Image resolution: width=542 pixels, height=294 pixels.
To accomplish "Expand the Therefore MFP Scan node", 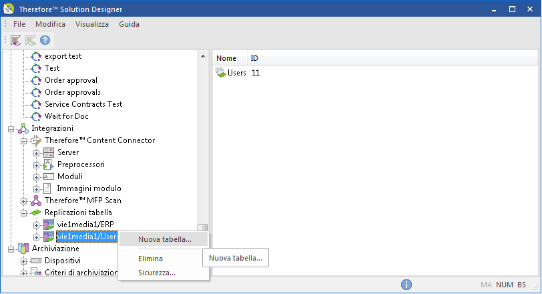I will click(x=23, y=201).
